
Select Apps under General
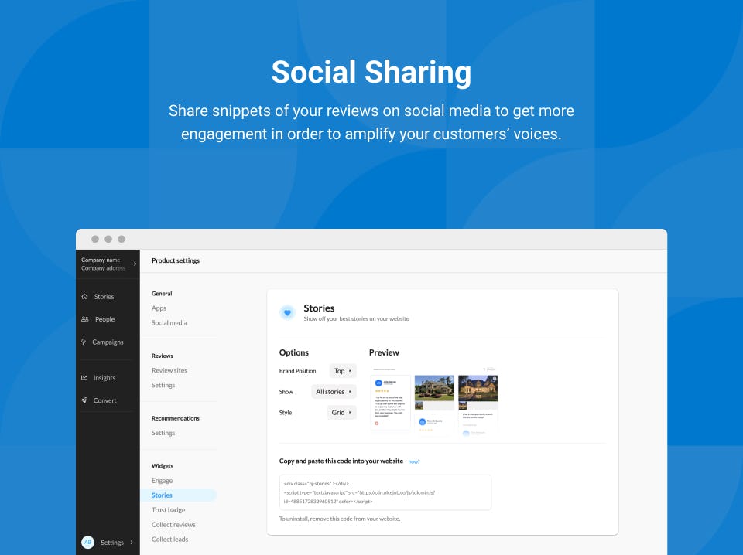(159, 308)
